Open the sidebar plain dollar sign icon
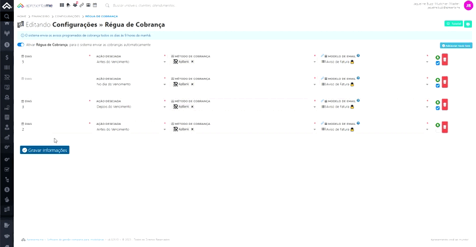This screenshot has width=476, height=247. (x=7, y=57)
